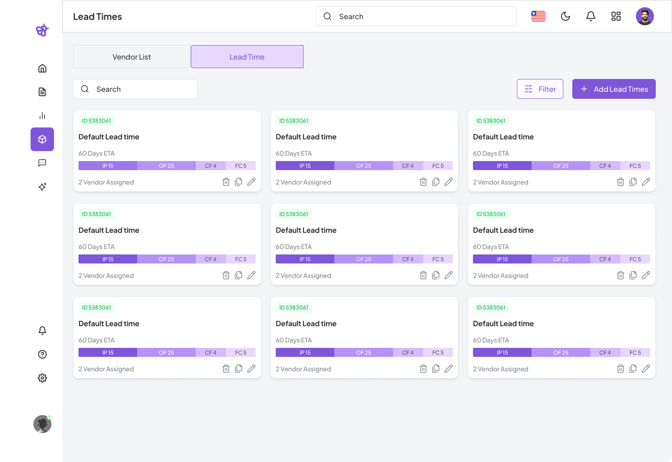Open the bar chart analytics sidebar icon
The width and height of the screenshot is (672, 462).
click(x=42, y=116)
